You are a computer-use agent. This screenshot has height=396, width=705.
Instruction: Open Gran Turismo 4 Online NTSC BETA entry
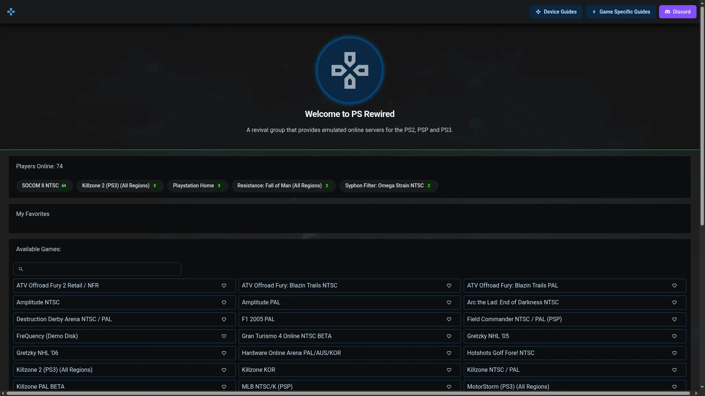(350, 336)
